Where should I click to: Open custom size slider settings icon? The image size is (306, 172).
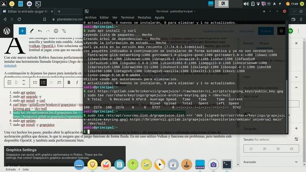[296, 139]
